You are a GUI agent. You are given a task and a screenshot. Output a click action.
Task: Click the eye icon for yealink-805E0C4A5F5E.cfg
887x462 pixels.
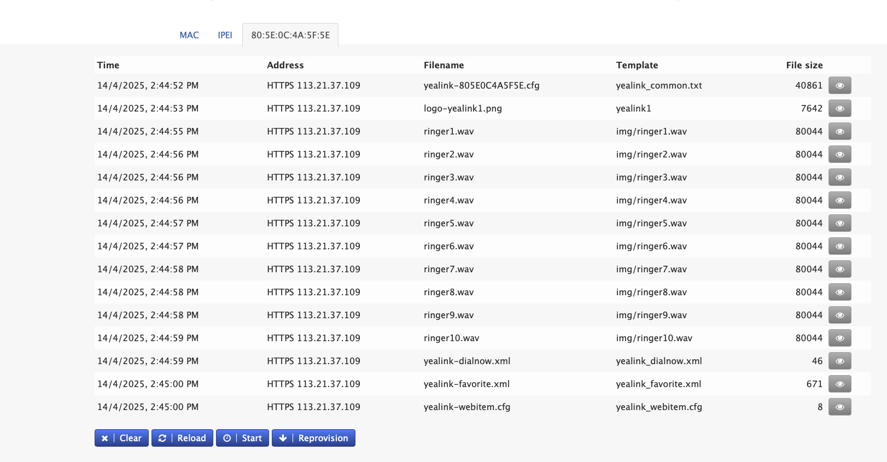coord(839,85)
